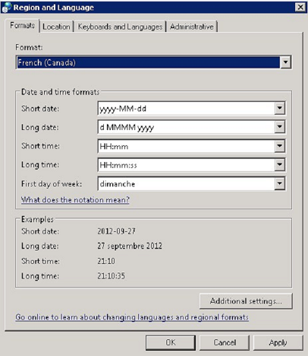Click the Region and Language globe icon
Screen dimensions: 308x356
7,7
